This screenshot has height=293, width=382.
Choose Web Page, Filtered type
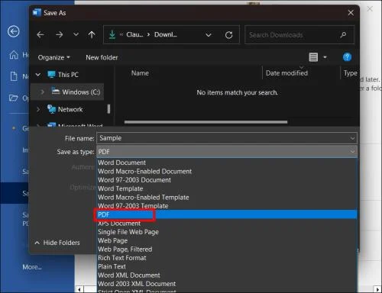click(125, 250)
